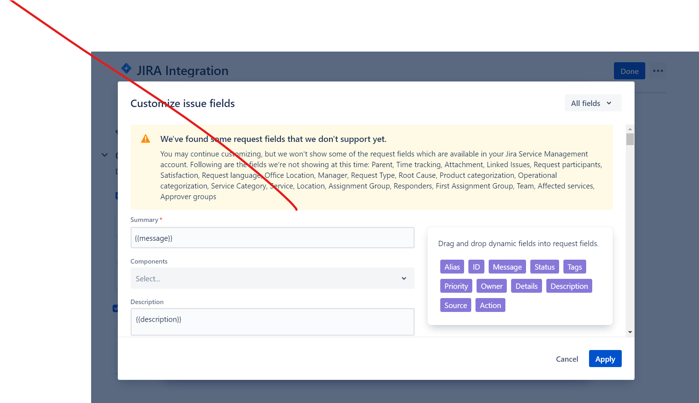Select the Alias dynamic field chip

tap(452, 267)
